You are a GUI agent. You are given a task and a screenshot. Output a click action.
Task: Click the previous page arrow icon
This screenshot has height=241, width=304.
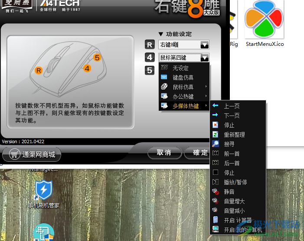point(215,106)
